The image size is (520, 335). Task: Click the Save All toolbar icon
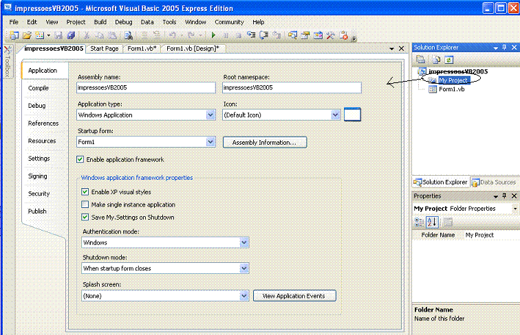(71, 36)
